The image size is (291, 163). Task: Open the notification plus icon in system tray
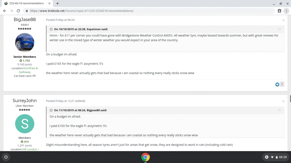(267, 157)
